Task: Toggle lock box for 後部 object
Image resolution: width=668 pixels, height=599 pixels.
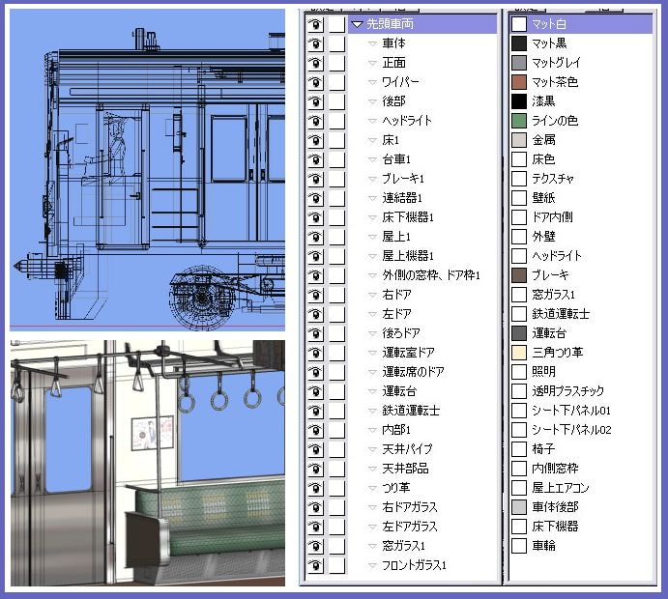Action: click(x=337, y=101)
